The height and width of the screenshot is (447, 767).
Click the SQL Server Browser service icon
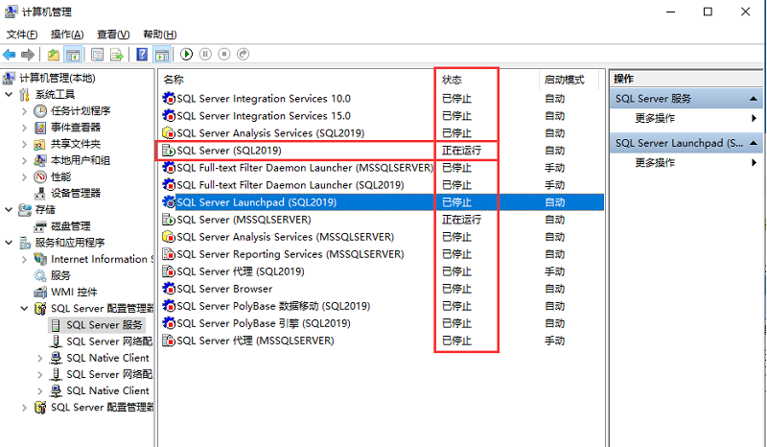[169, 289]
